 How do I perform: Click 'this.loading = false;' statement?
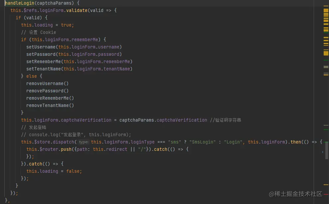point(54,171)
